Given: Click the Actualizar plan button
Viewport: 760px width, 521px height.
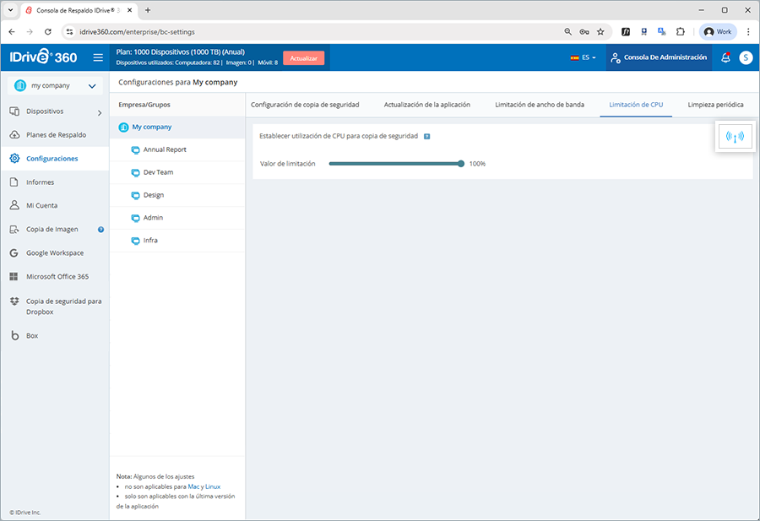Looking at the screenshot, I should [303, 58].
